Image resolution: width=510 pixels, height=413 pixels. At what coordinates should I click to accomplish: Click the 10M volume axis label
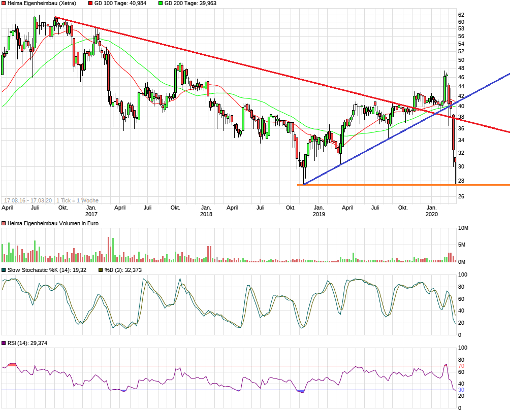click(463, 228)
